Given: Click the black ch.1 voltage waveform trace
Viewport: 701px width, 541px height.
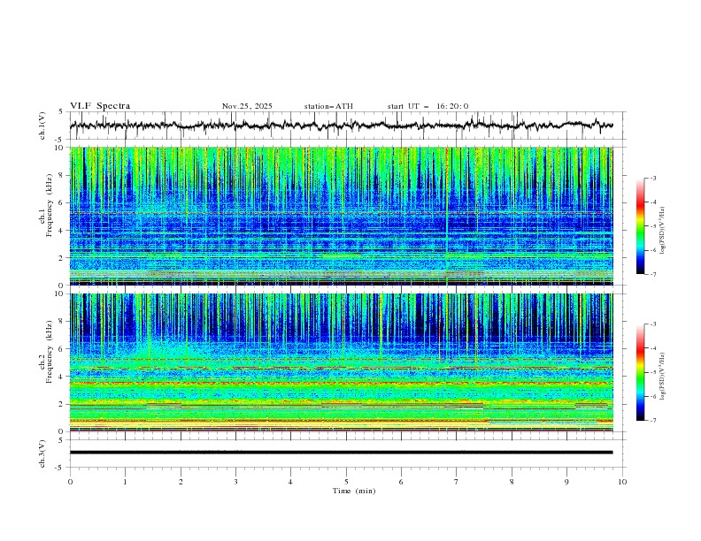Looking at the screenshot, I should (341, 126).
